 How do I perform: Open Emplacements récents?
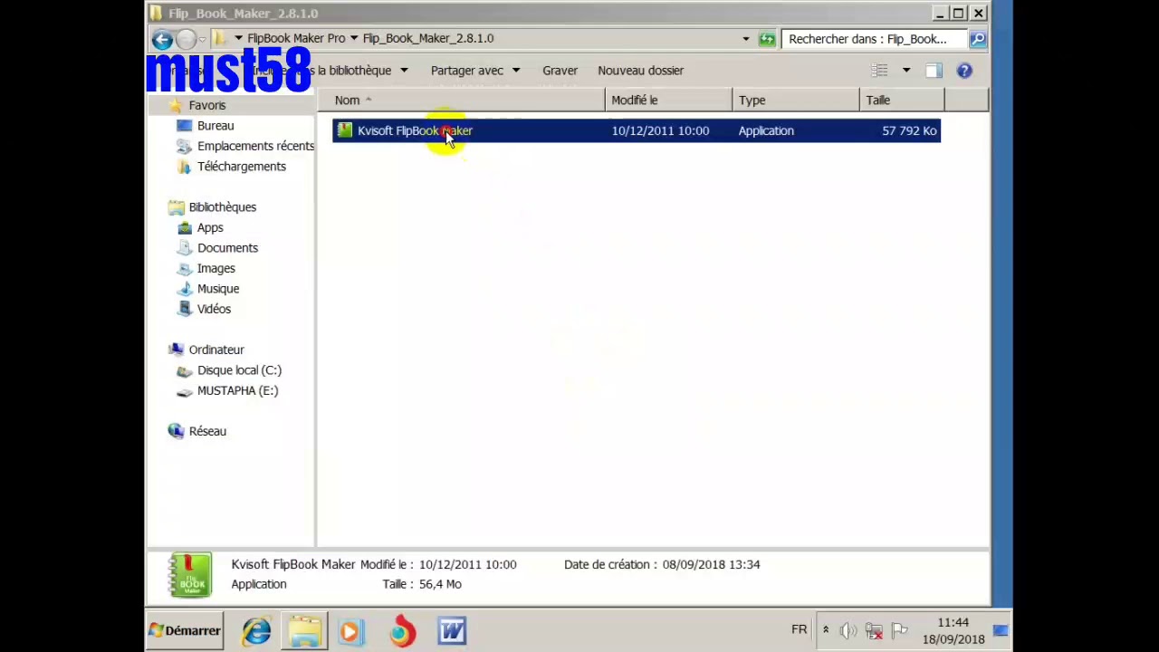coord(255,147)
